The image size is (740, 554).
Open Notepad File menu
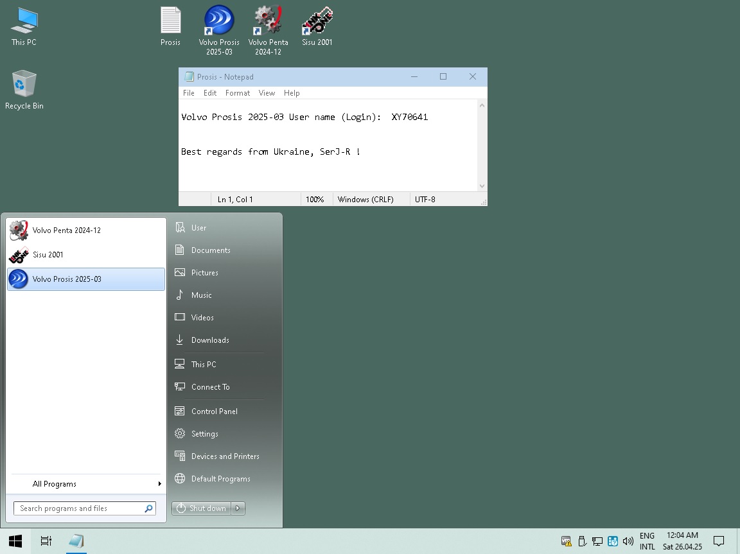click(x=189, y=93)
